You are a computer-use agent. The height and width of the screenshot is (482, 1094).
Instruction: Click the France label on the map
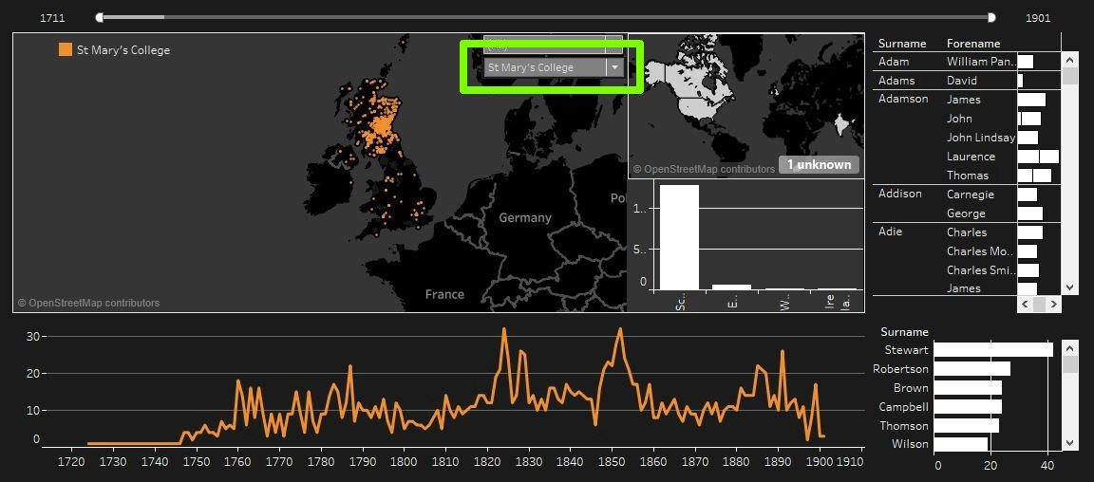tap(444, 294)
